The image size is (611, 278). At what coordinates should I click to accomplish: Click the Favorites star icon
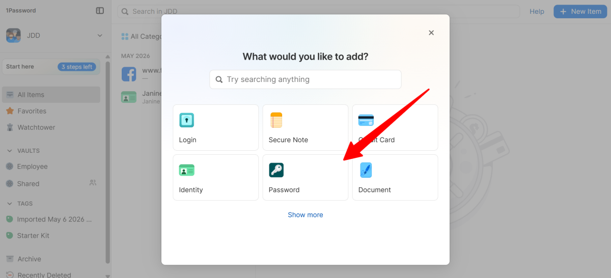point(10,111)
